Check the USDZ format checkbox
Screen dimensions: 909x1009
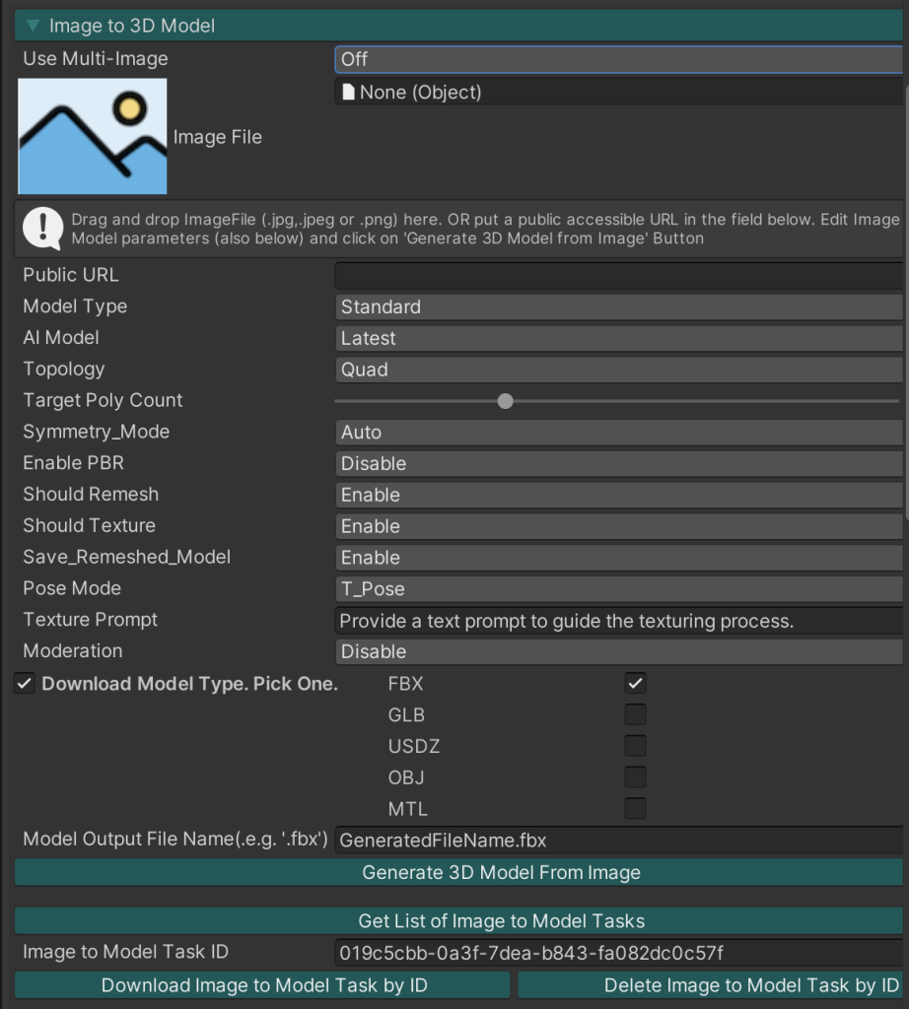pos(636,746)
